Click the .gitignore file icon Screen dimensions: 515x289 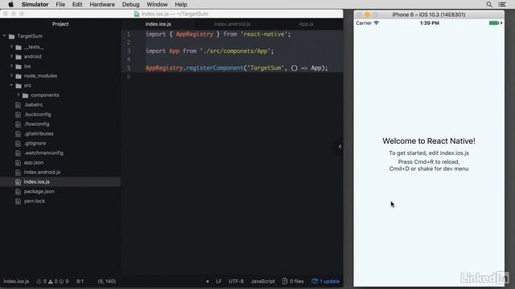[x=18, y=144]
